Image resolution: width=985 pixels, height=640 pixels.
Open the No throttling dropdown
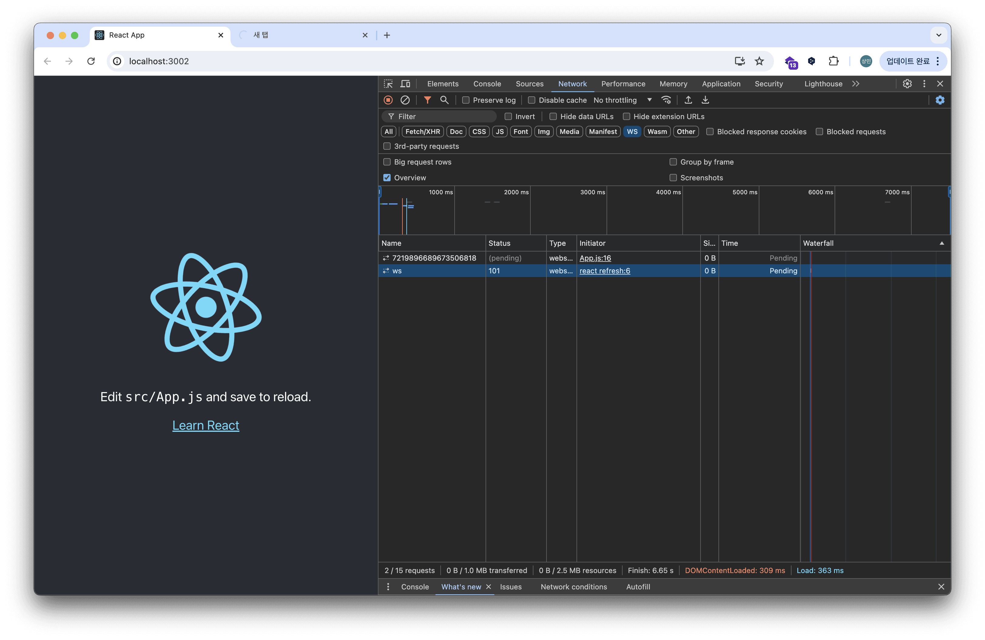pos(623,100)
